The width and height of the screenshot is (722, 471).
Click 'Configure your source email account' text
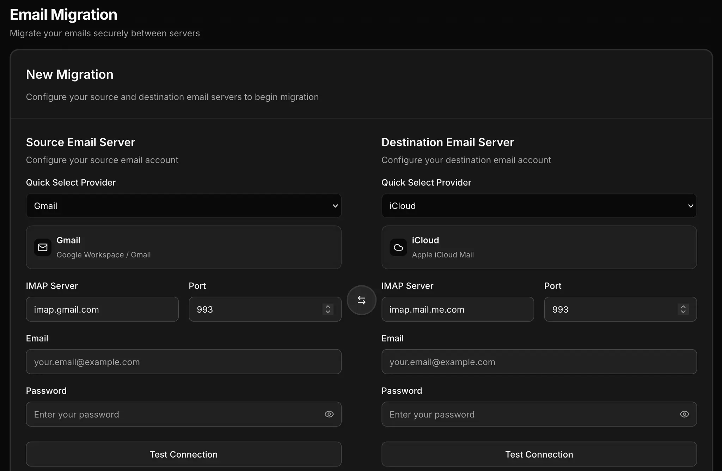pyautogui.click(x=102, y=160)
